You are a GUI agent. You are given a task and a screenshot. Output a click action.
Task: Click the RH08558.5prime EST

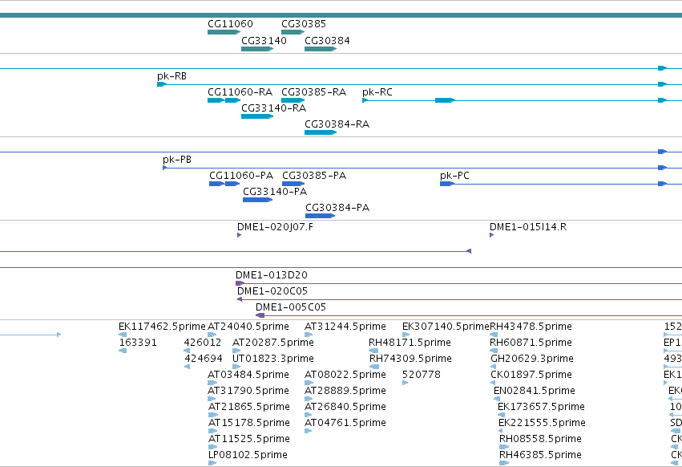[504, 447]
